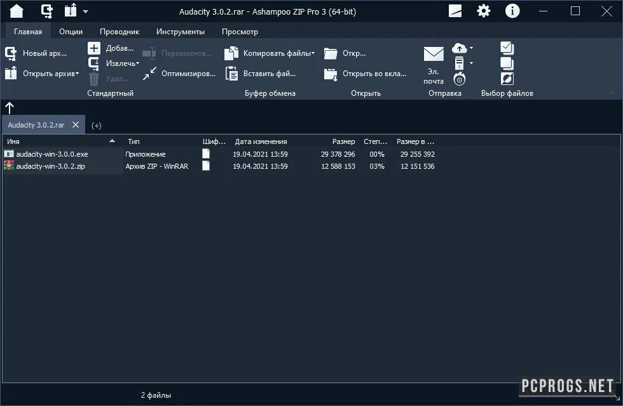
Task: Add a new tab with (+)
Action: tap(96, 126)
